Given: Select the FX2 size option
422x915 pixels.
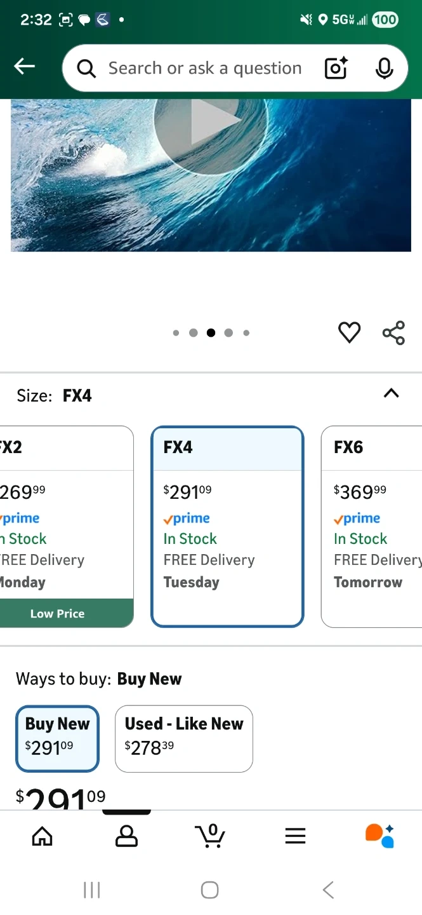Looking at the screenshot, I should [x=63, y=526].
